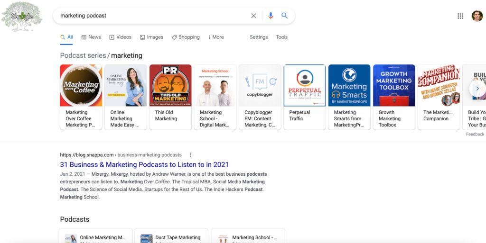Click 'Marketing School - Digital Mark...' card title

click(215, 119)
